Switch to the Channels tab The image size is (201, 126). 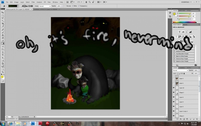[x=182, y=68]
